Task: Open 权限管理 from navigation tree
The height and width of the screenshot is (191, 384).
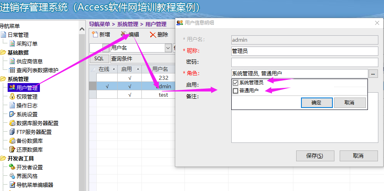Action: (27, 97)
